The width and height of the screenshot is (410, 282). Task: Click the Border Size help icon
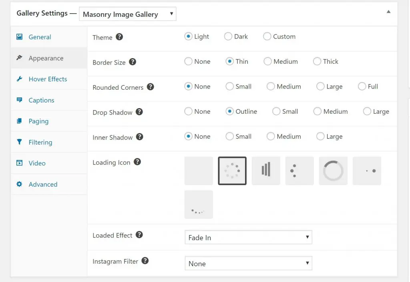133,62
